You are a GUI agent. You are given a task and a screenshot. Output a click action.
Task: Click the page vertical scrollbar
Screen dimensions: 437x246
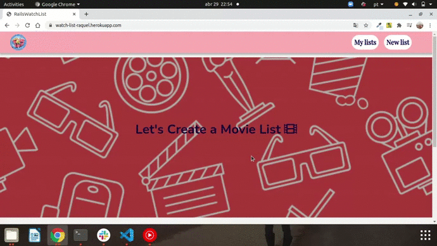pos(434,92)
